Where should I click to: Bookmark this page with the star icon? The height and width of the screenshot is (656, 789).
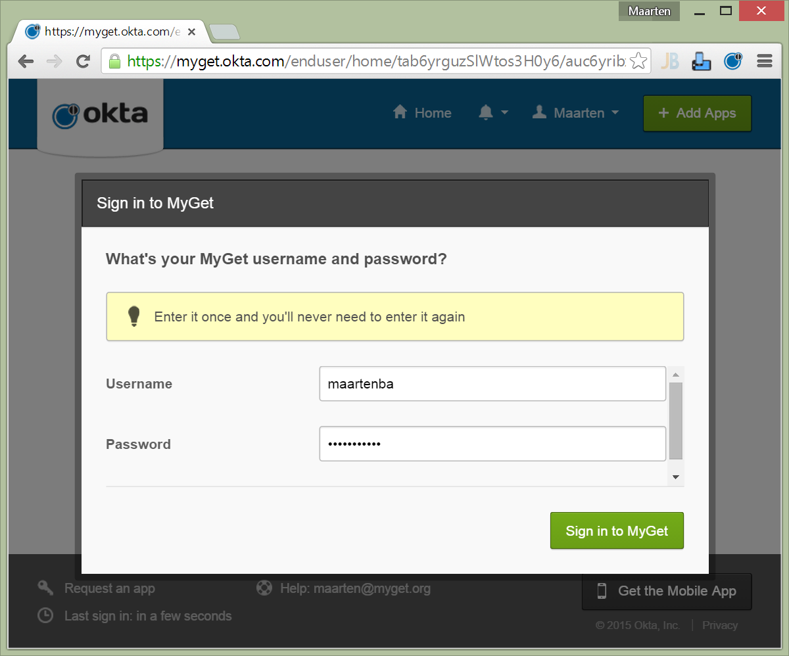638,62
